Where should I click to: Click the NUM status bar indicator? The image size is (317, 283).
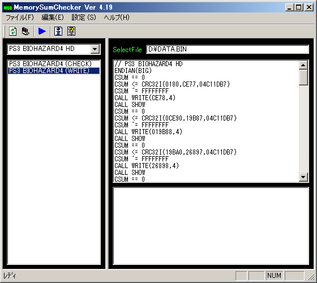274,276
